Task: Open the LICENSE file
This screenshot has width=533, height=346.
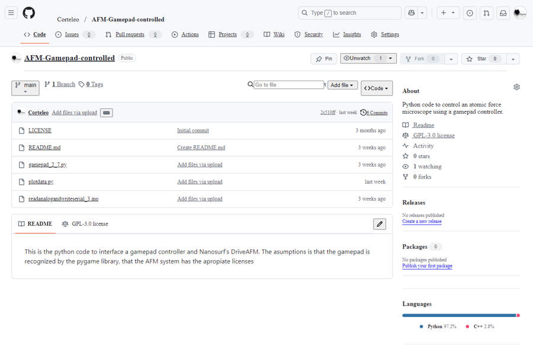Action: tap(40, 131)
